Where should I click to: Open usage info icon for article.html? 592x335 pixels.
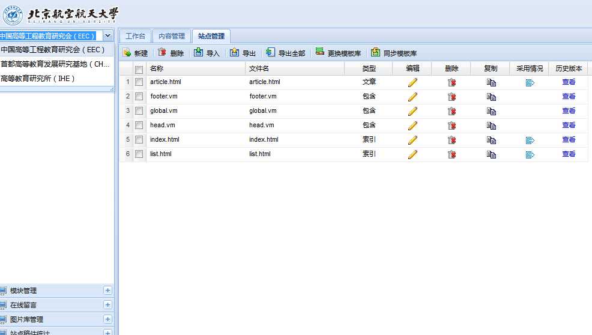pyautogui.click(x=530, y=83)
